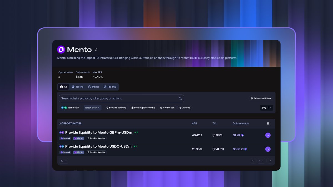Click Monad tag in USDC-USDm row
The width and height of the screenshot is (333, 187).
65,152
